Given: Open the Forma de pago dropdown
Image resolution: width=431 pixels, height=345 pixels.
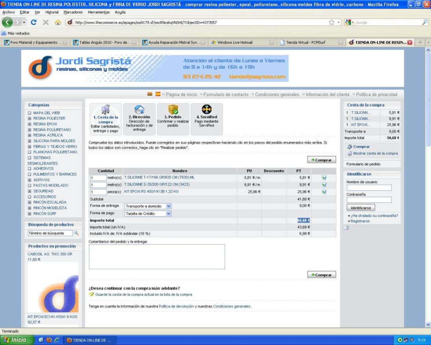Looking at the screenshot, I should (148, 213).
